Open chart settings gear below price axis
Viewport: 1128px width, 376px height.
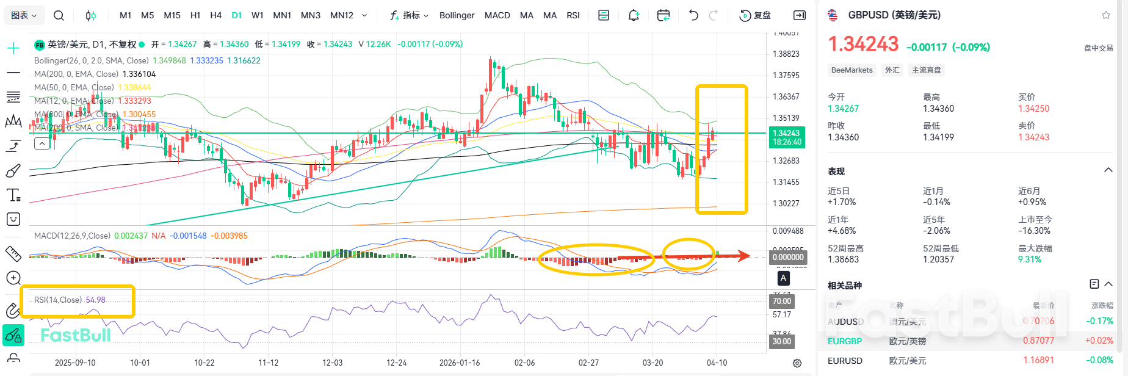click(797, 363)
